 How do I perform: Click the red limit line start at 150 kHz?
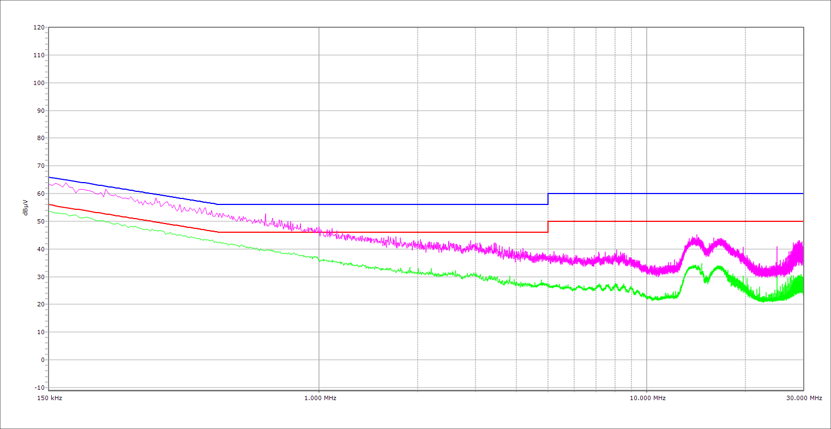pyautogui.click(x=50, y=204)
